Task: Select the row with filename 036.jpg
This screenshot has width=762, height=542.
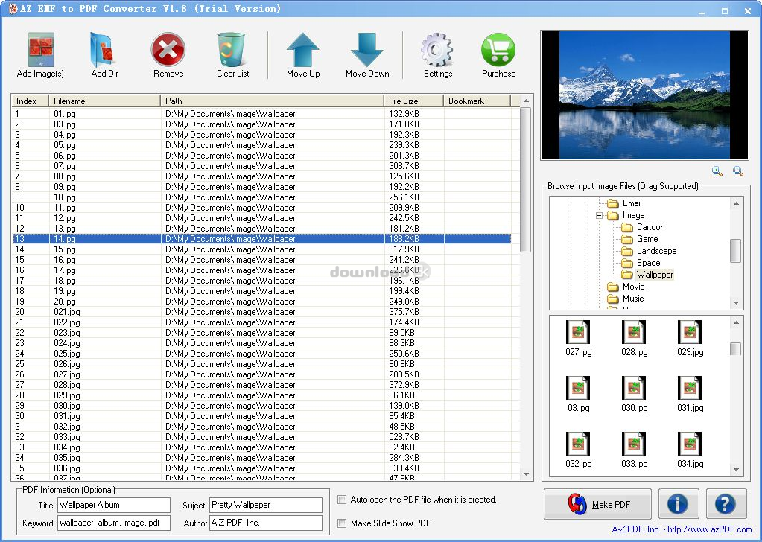Action: coord(262,468)
